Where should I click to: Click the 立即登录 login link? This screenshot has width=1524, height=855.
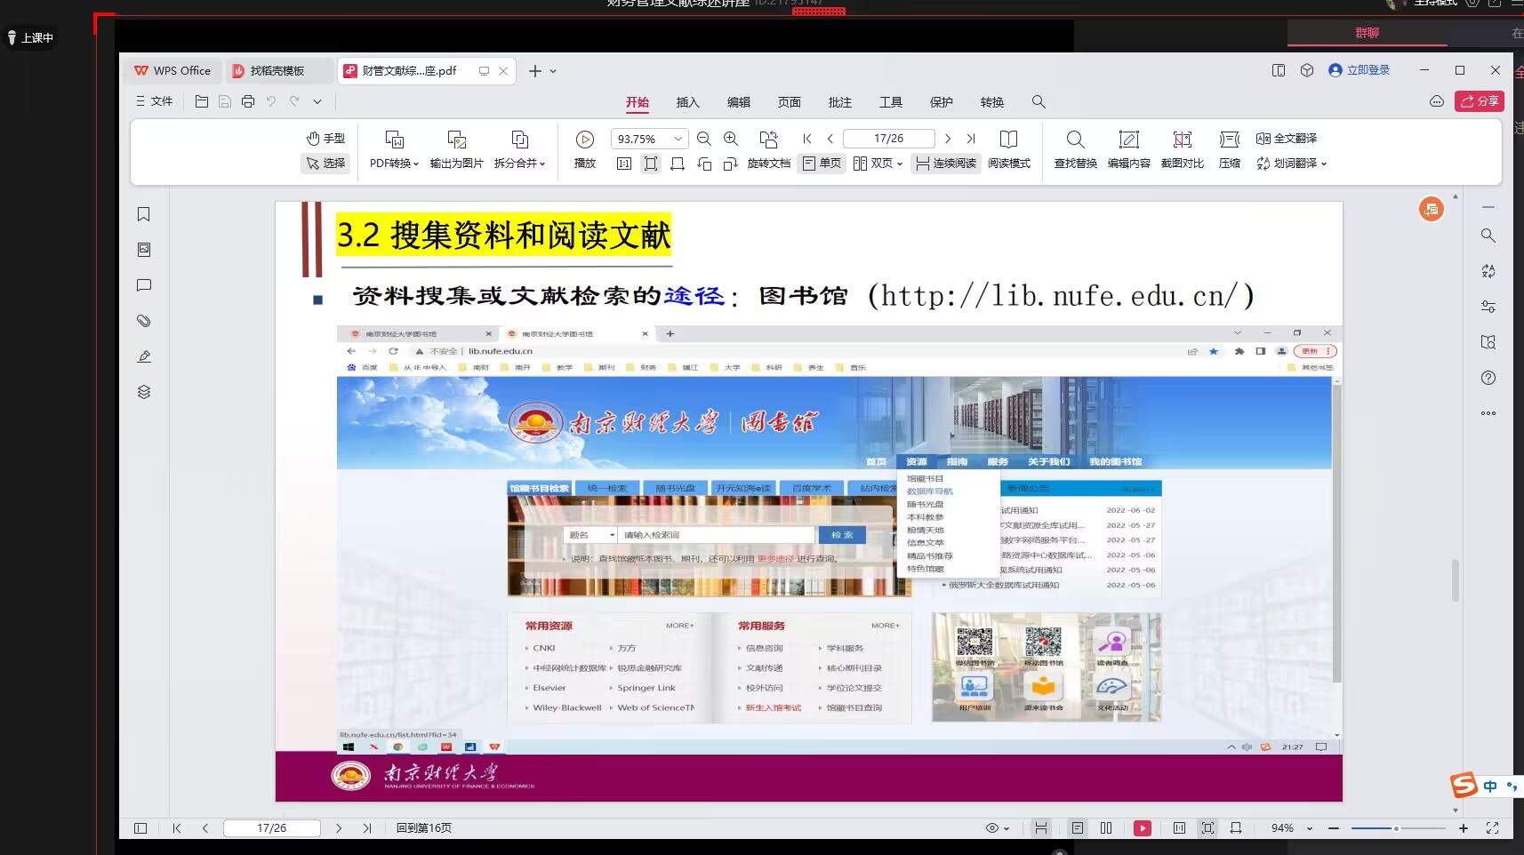1359,70
